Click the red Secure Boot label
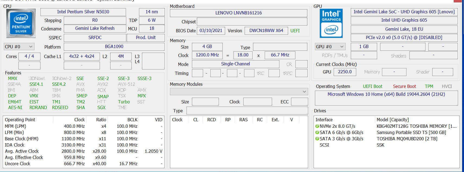This screenshot has height=172, width=464. coord(405,87)
